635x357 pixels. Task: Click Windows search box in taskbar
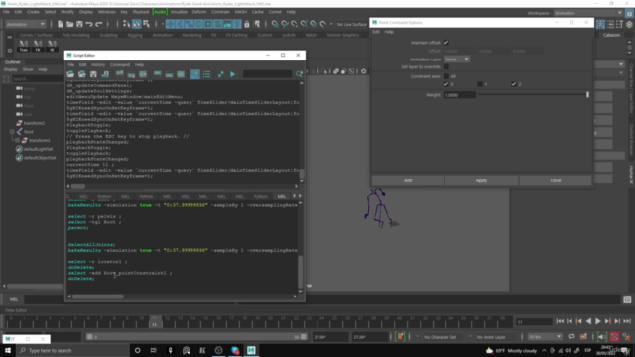coord(72,350)
